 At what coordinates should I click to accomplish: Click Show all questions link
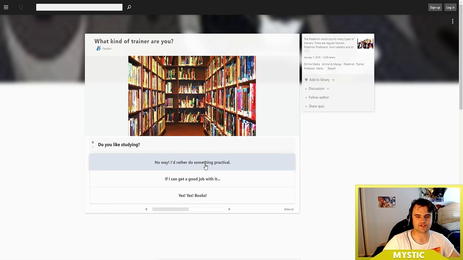pyautogui.click(x=289, y=209)
